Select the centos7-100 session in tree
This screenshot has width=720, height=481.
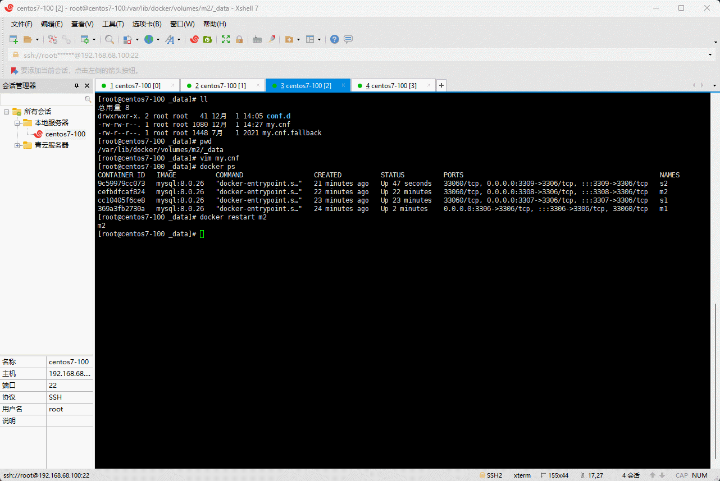(x=65, y=134)
